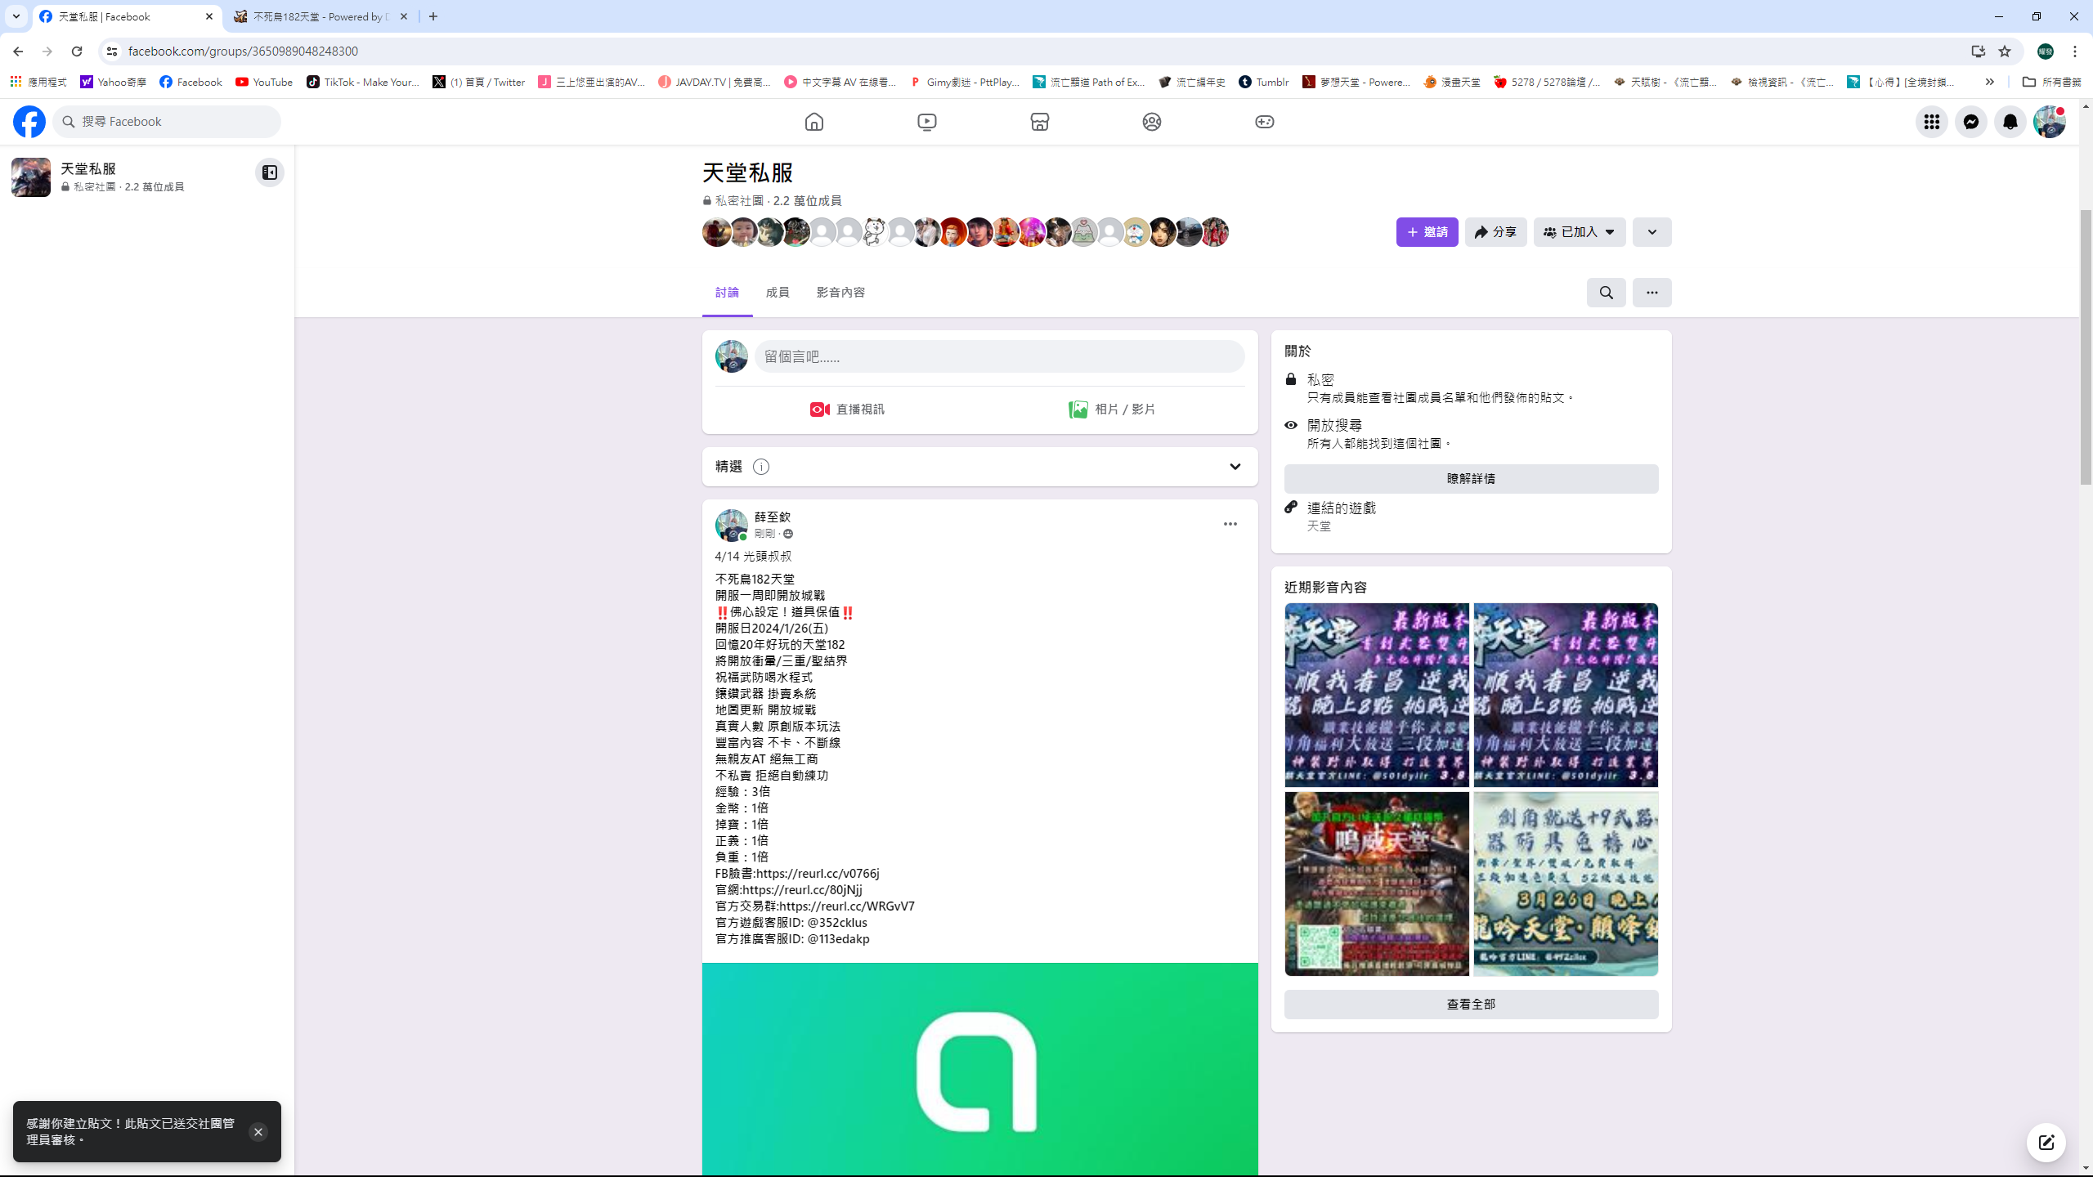This screenshot has height=1177, width=2093.
Task: Start a 直播視訊 live video
Action: [847, 409]
